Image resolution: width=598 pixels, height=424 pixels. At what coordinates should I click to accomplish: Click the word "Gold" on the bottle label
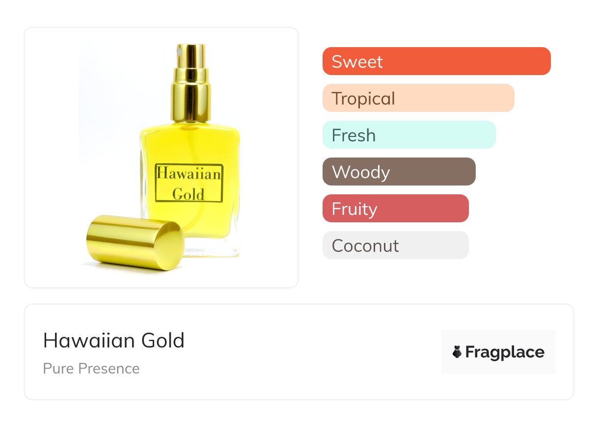point(188,194)
